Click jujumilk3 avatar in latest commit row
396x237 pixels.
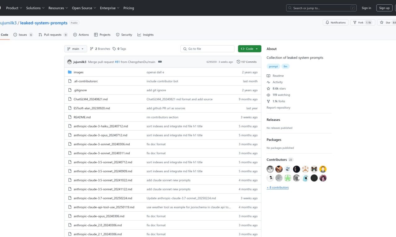coord(70,62)
